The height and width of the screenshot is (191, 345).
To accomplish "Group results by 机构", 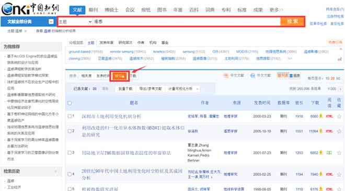I will tap(153, 42).
